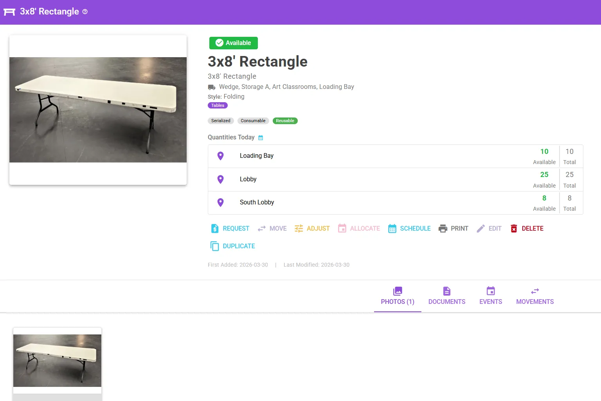This screenshot has height=401, width=601.
Task: Click the Tables category tag
Action: pyautogui.click(x=218, y=106)
